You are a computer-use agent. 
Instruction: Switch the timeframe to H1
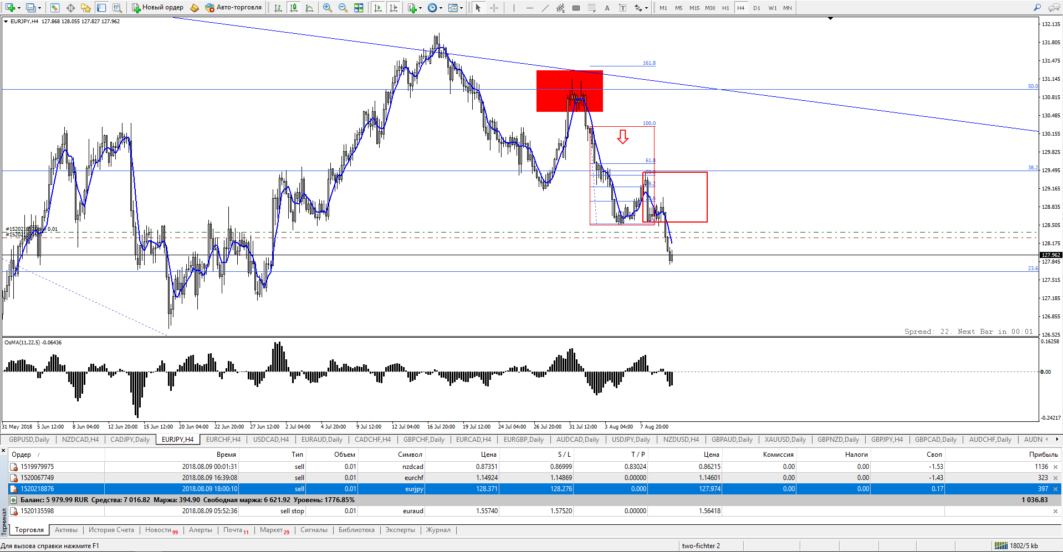pyautogui.click(x=725, y=8)
